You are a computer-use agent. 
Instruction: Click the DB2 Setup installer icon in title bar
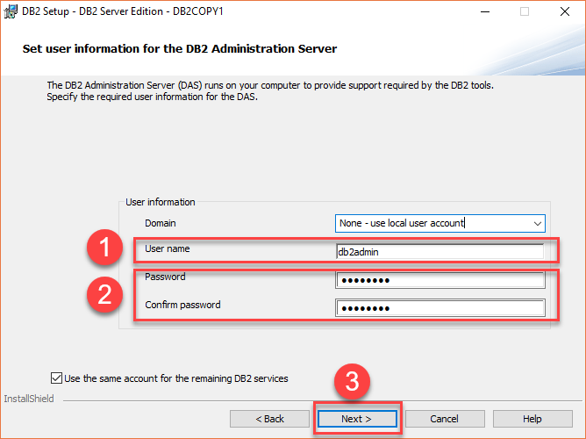(11, 11)
